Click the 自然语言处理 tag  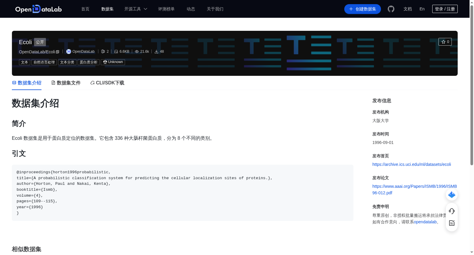coord(44,62)
